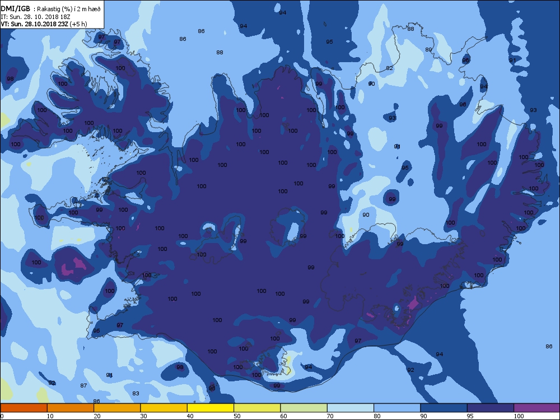Click the humidity value '82' on the map

[x=389, y=68]
